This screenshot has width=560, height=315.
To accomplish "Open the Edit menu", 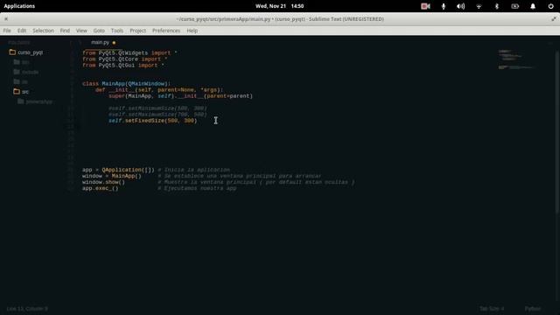I will (x=22, y=31).
